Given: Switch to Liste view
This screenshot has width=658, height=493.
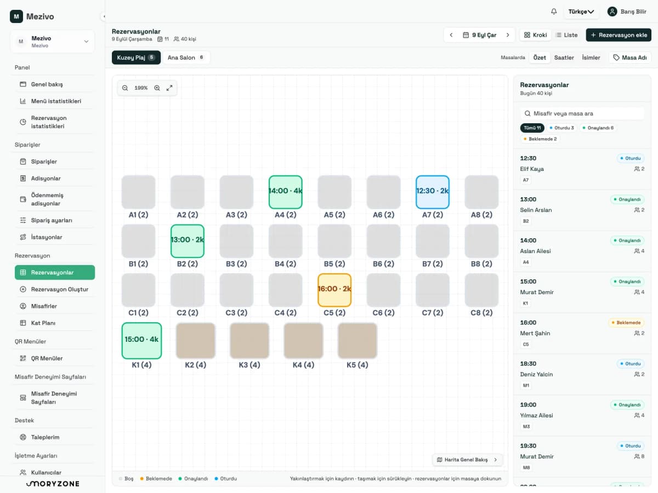Looking at the screenshot, I should (566, 35).
